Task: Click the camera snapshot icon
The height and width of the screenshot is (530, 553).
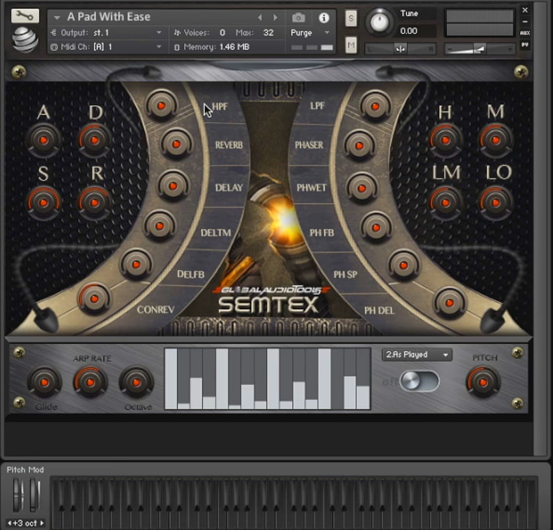Action: pyautogui.click(x=299, y=18)
